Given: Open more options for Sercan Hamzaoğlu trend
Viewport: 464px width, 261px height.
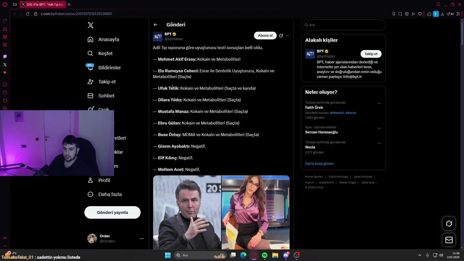Looking at the screenshot, I should pyautogui.click(x=379, y=128).
